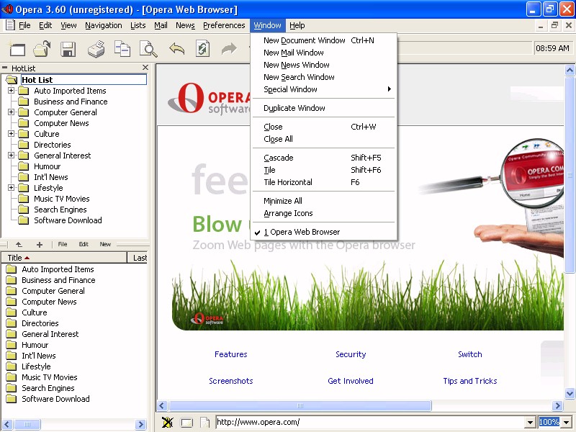
Task: Click folder icon of Search Engines in tree
Action: pyautogui.click(x=24, y=210)
